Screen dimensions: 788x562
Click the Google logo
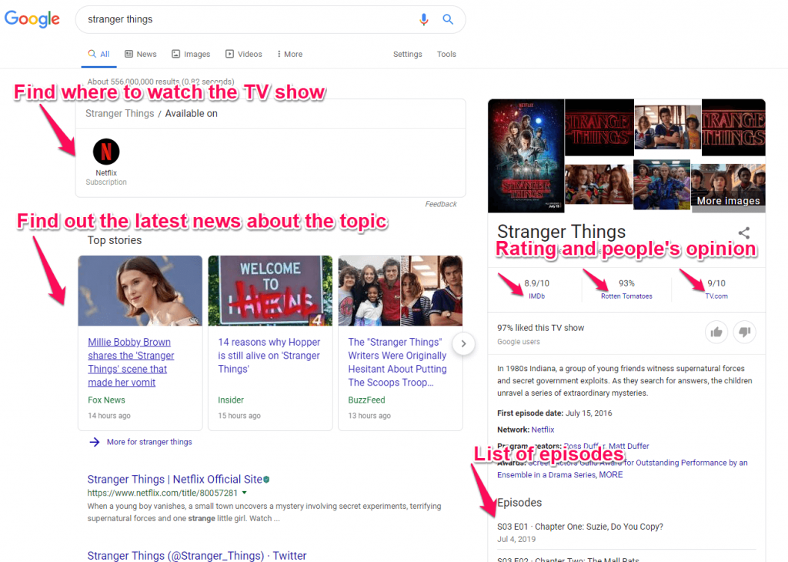click(x=32, y=19)
